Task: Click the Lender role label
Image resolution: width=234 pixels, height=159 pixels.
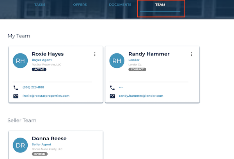Action: pos(134,60)
